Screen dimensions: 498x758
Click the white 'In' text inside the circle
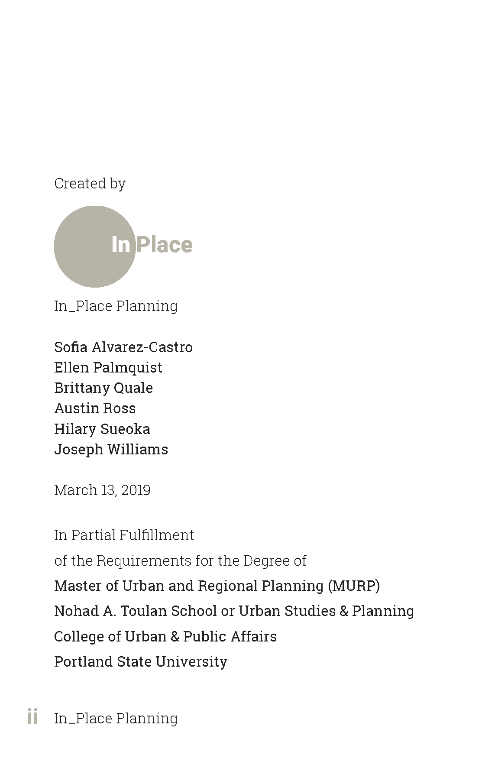121,245
